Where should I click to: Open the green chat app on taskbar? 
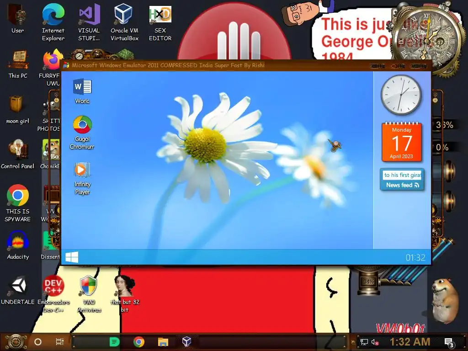tap(114, 342)
